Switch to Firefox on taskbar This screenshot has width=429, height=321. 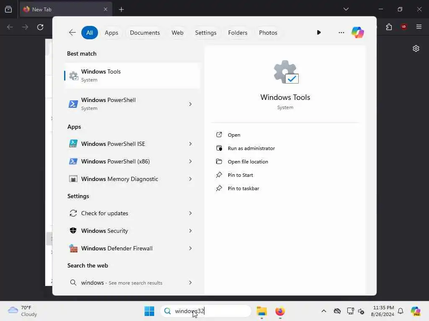(x=280, y=311)
